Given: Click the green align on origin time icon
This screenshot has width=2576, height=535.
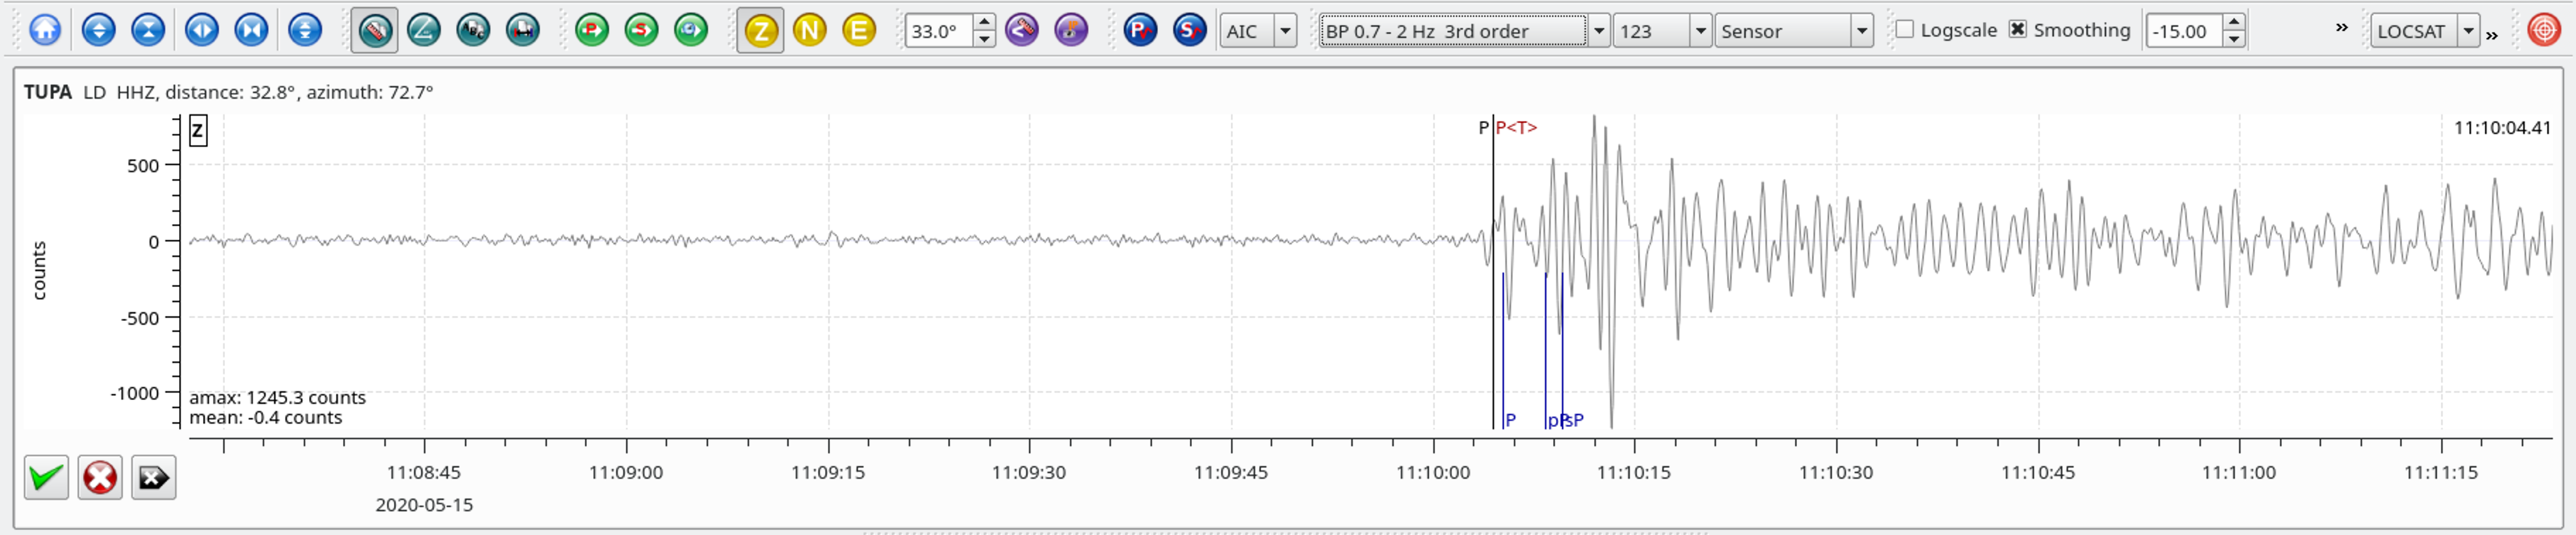Looking at the screenshot, I should point(691,30).
